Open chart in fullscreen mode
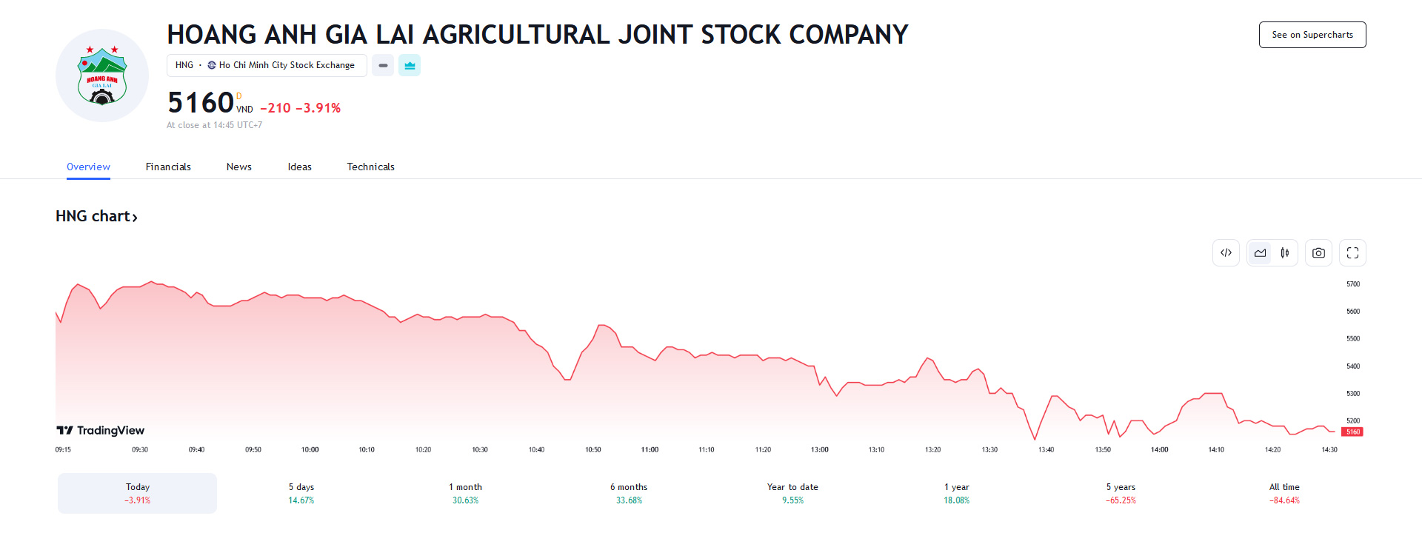Image resolution: width=1422 pixels, height=550 pixels. click(x=1352, y=253)
